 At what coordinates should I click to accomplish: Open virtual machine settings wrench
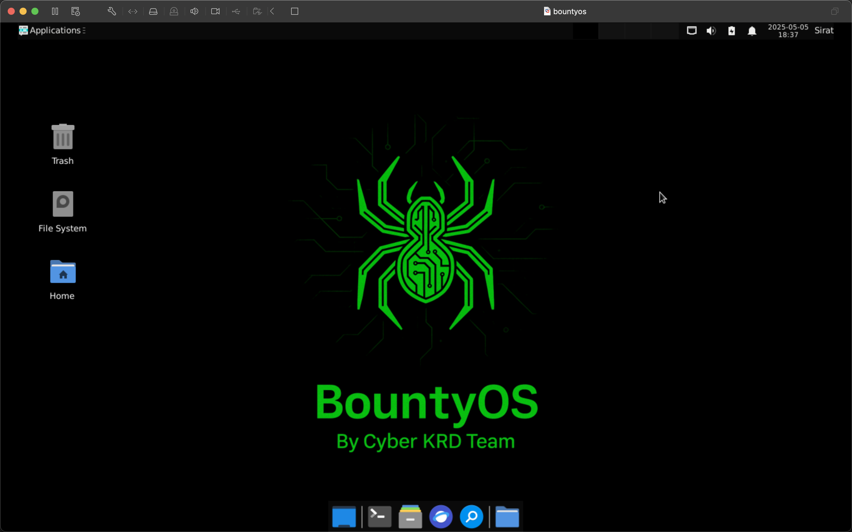[x=112, y=11]
